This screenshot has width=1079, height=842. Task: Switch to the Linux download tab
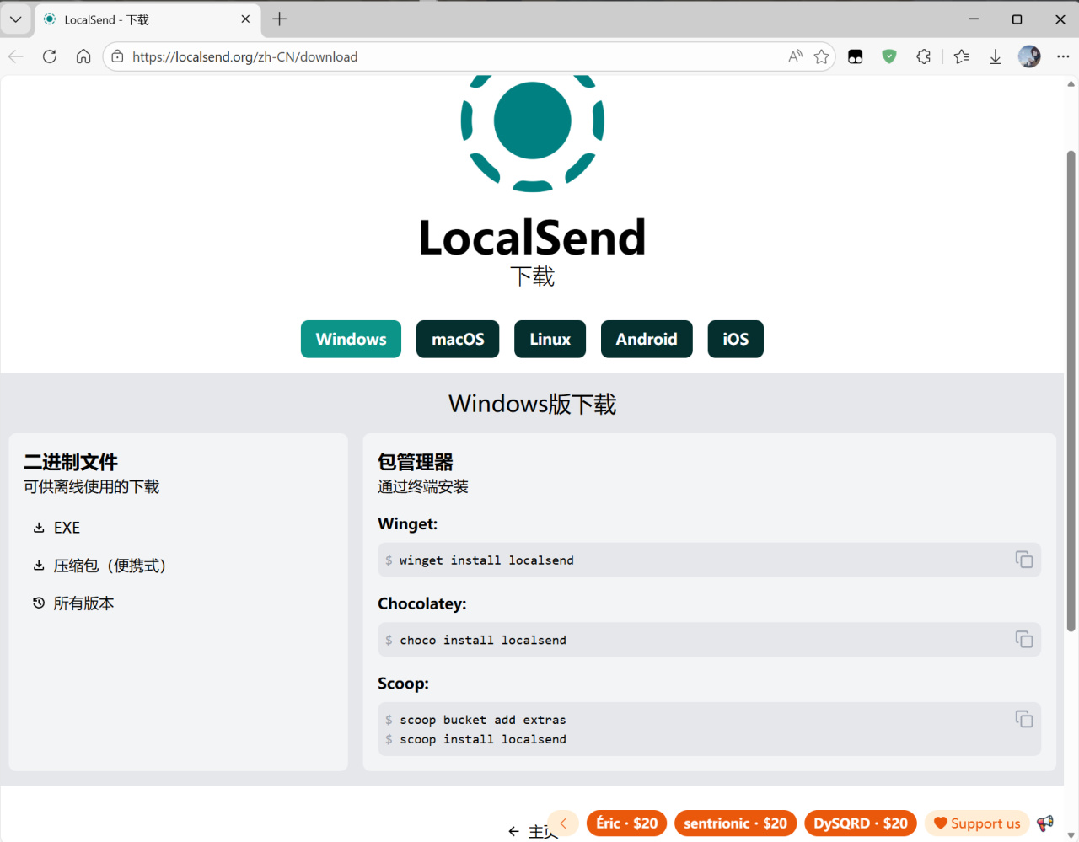[550, 339]
